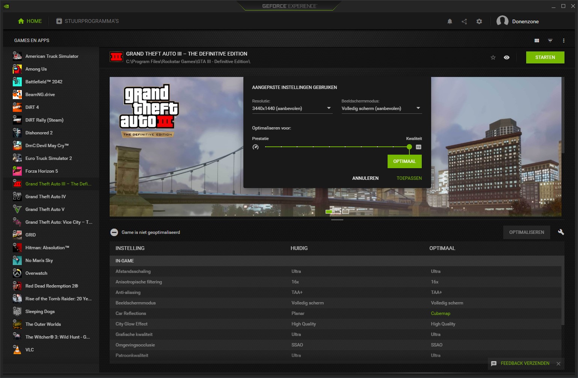Select the Overwatch icon
The width and height of the screenshot is (578, 378).
pos(17,273)
